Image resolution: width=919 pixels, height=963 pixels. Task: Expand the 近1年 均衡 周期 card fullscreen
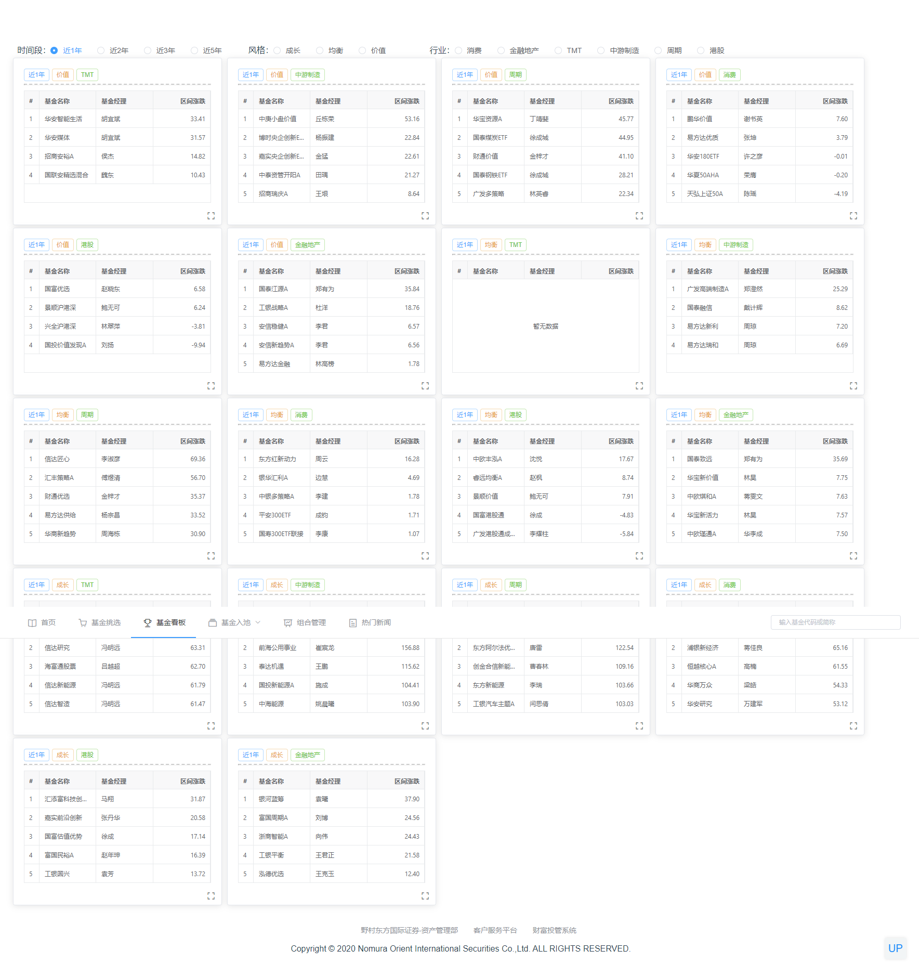pyautogui.click(x=211, y=556)
